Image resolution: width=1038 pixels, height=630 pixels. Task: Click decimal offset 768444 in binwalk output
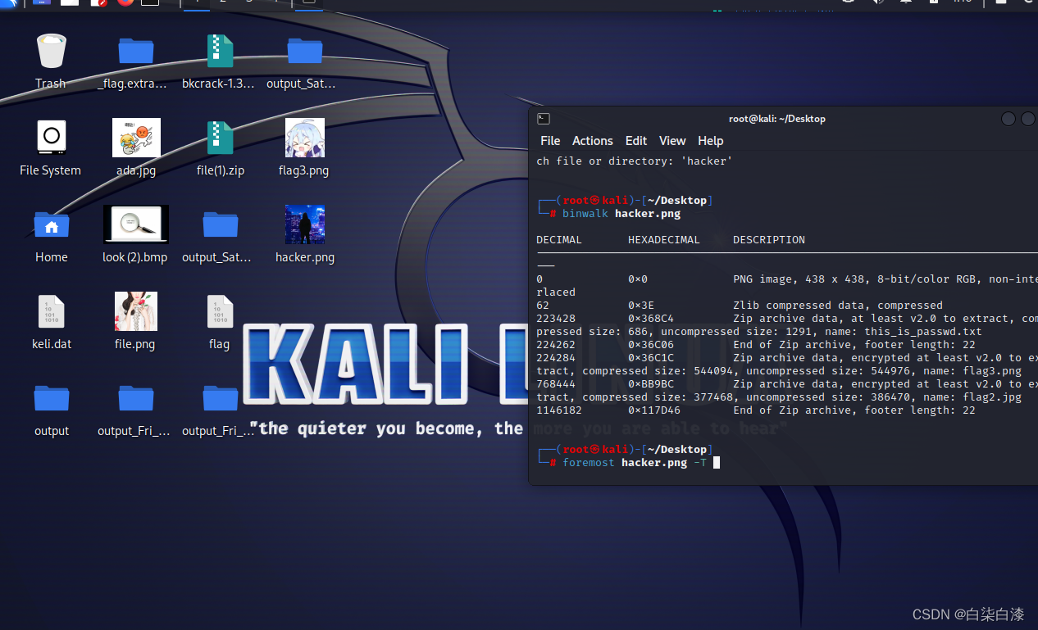click(556, 384)
